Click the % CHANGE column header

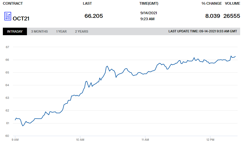point(212,3)
